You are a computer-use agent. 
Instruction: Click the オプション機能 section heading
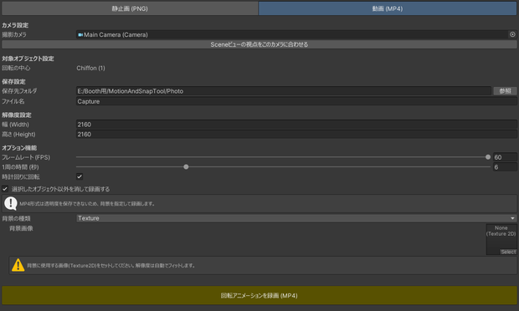tap(19, 148)
